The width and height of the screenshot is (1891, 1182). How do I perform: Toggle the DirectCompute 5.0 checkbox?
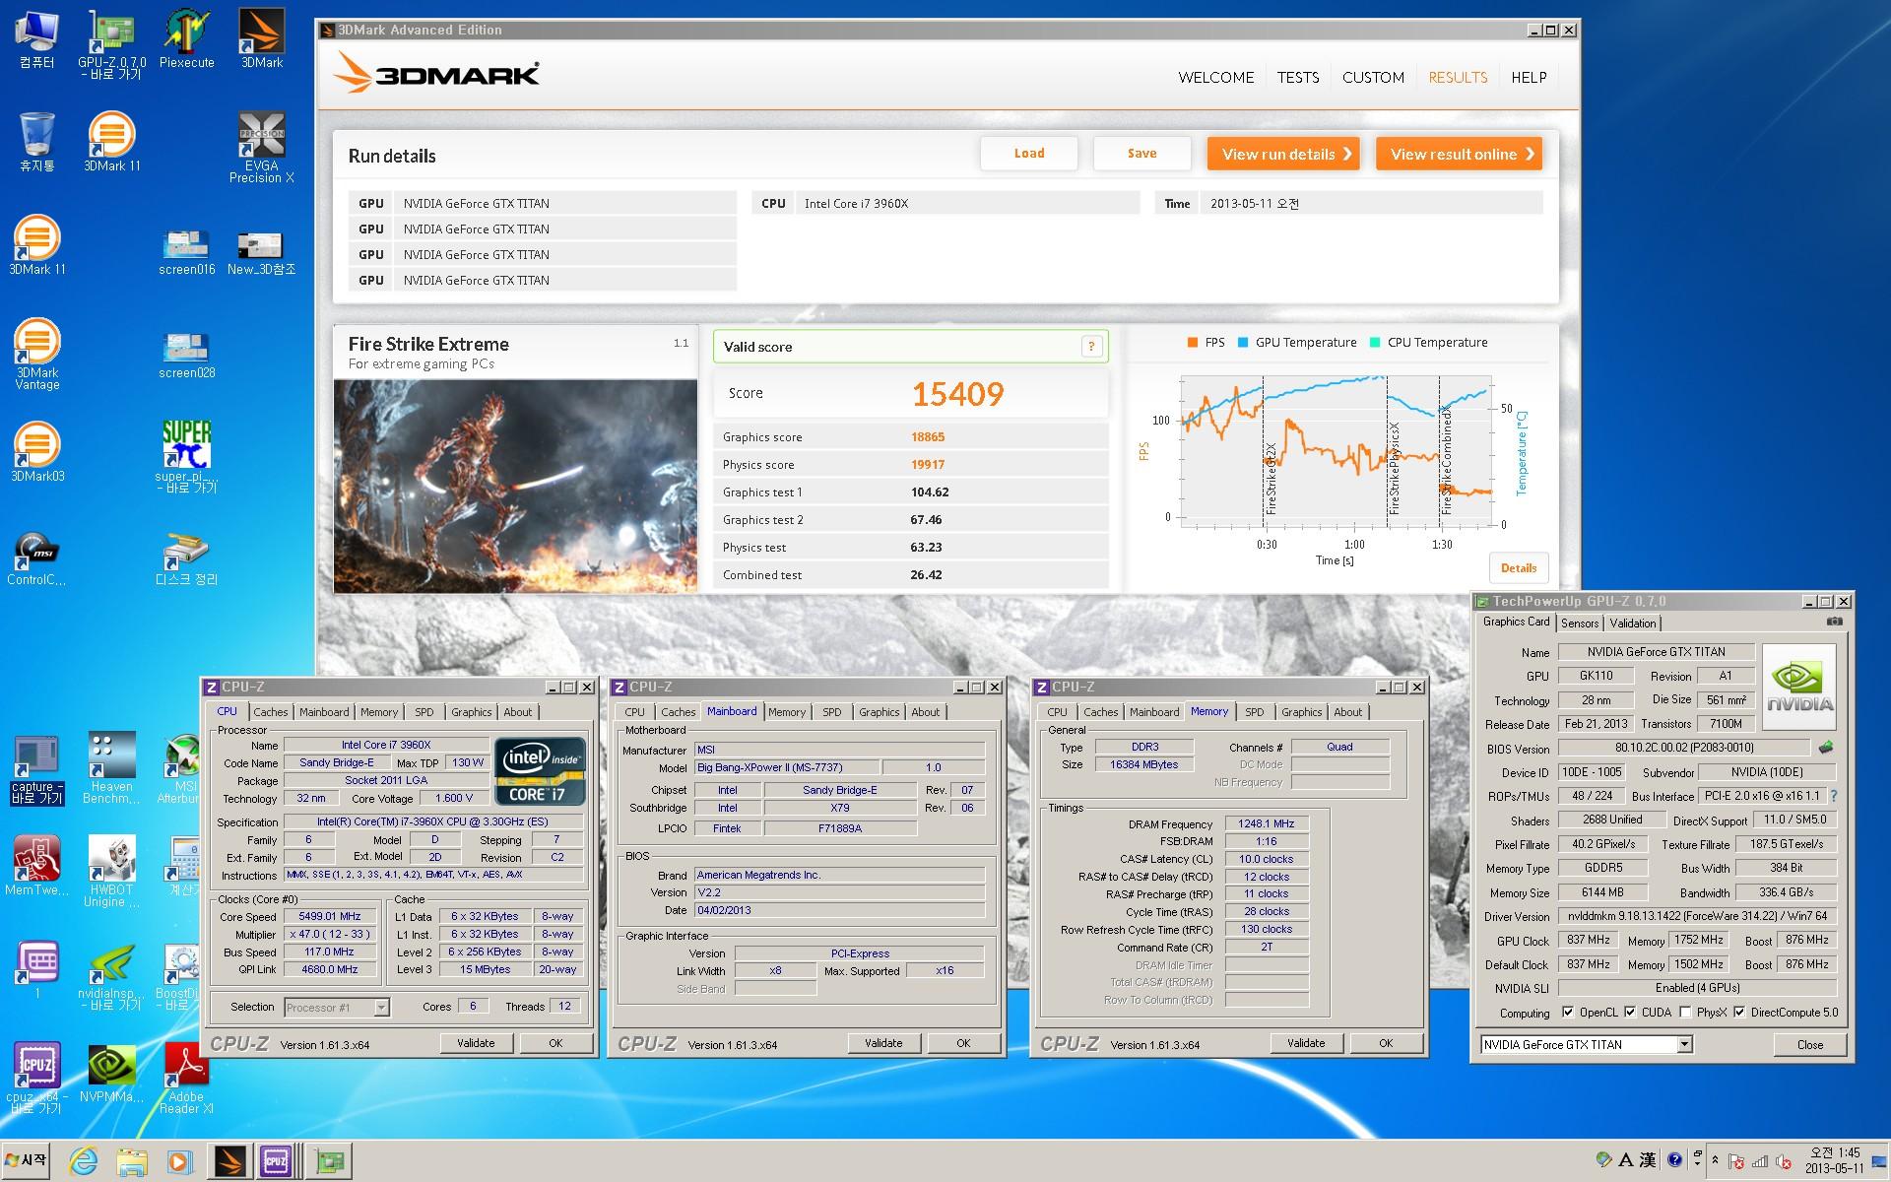1739,1012
